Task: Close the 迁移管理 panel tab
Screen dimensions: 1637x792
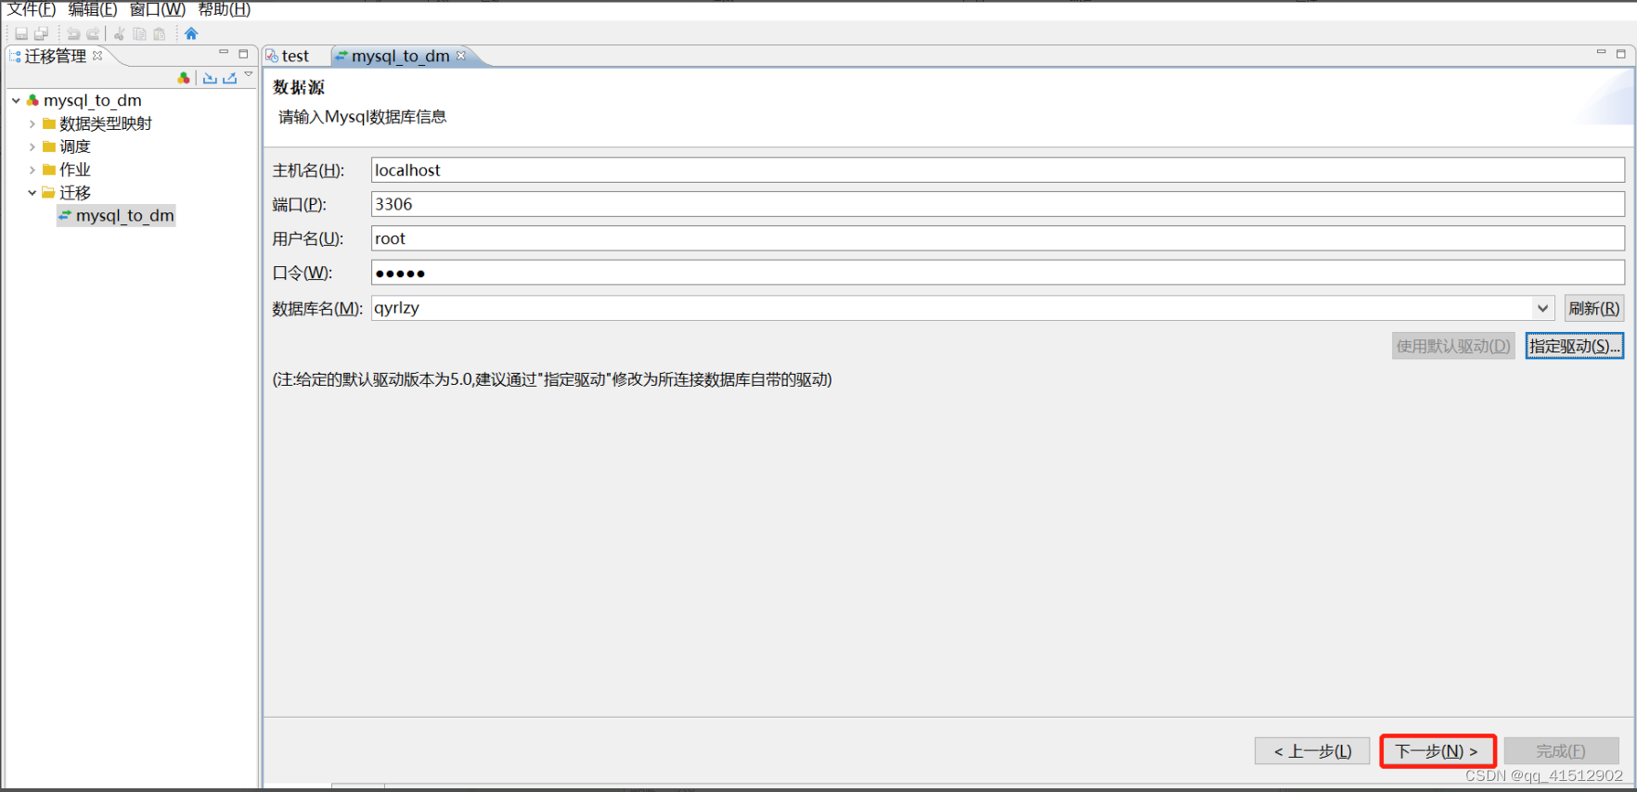Action: 97,56
